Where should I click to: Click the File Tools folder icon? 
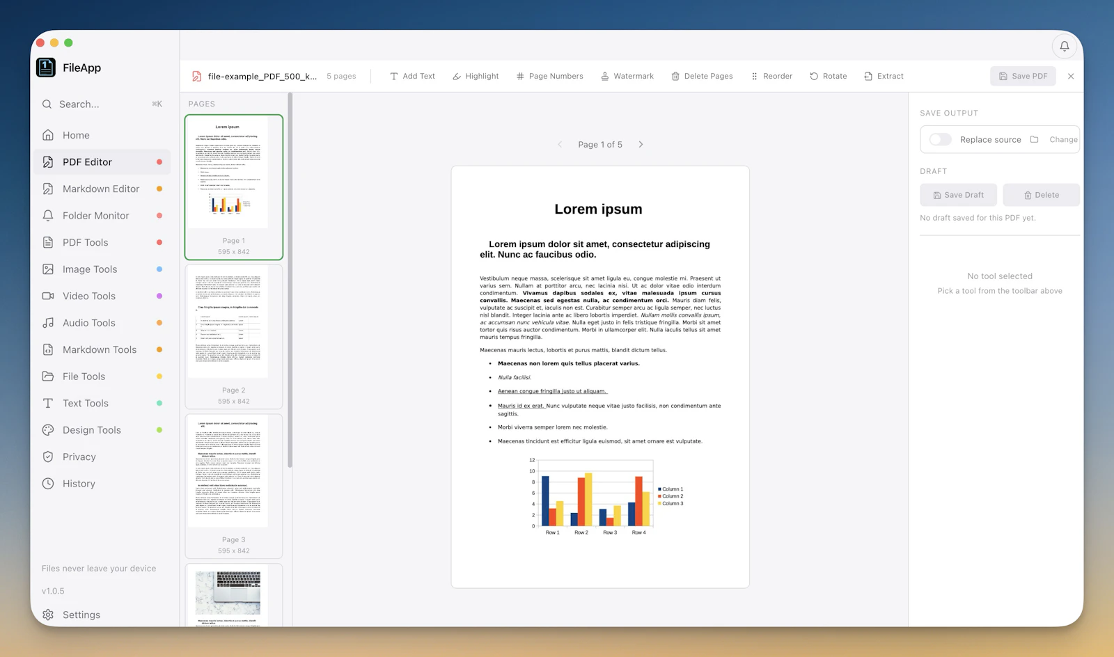pyautogui.click(x=48, y=377)
